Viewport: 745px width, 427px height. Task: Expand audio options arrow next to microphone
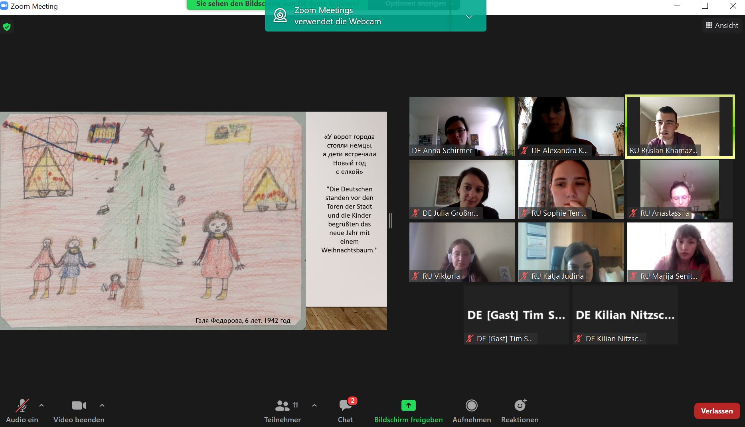[41, 405]
